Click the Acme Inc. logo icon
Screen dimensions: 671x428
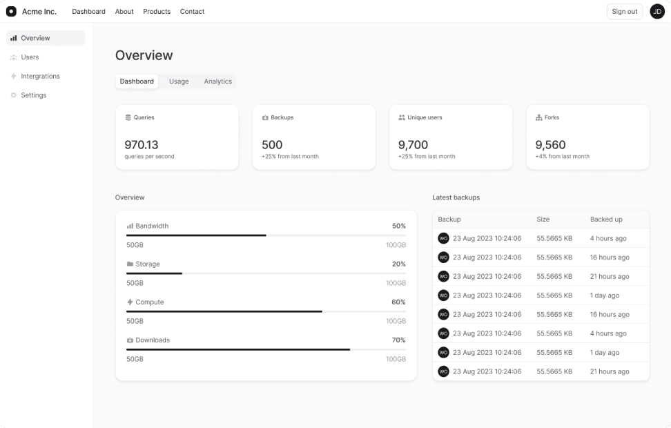pos(11,12)
